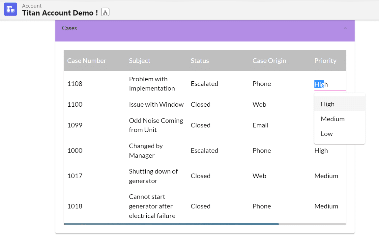
Task: Click the horizontal scrollbar under the table
Action: [171, 224]
